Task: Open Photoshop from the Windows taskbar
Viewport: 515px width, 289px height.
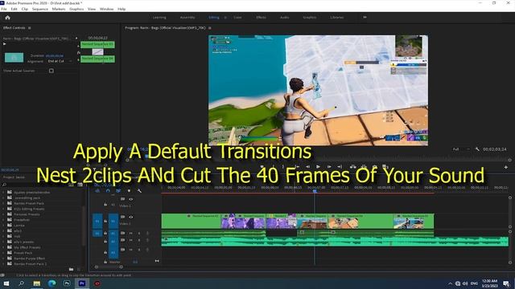Action: pyautogui.click(x=67, y=283)
